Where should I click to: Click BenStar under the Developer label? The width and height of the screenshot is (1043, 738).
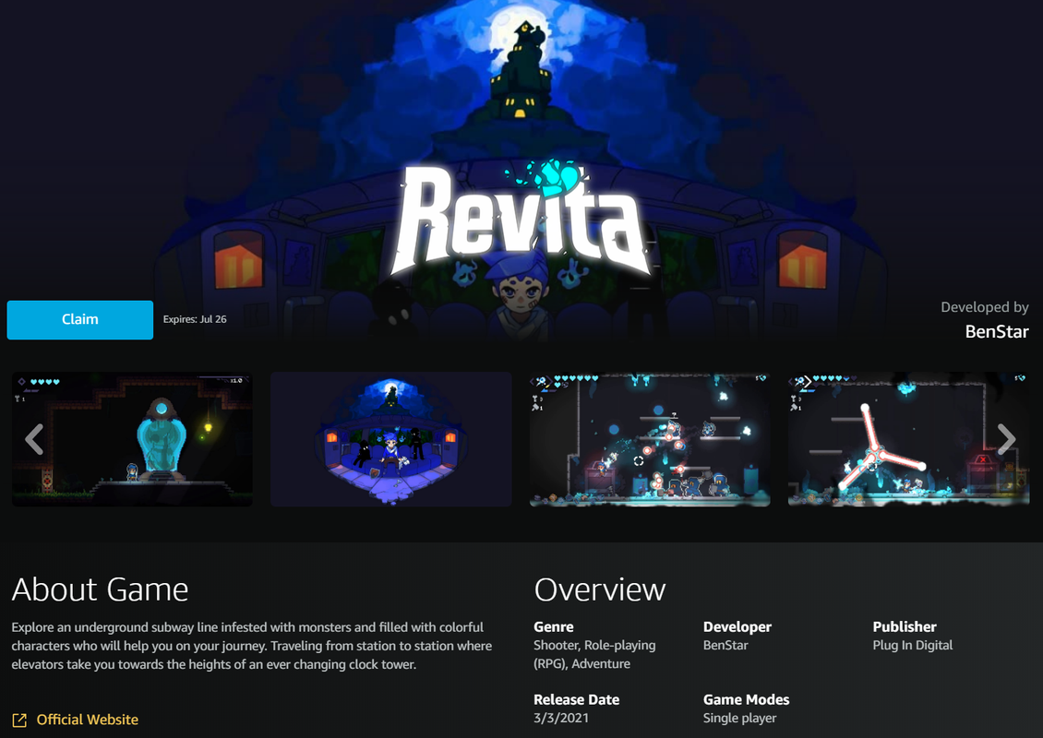tap(725, 645)
